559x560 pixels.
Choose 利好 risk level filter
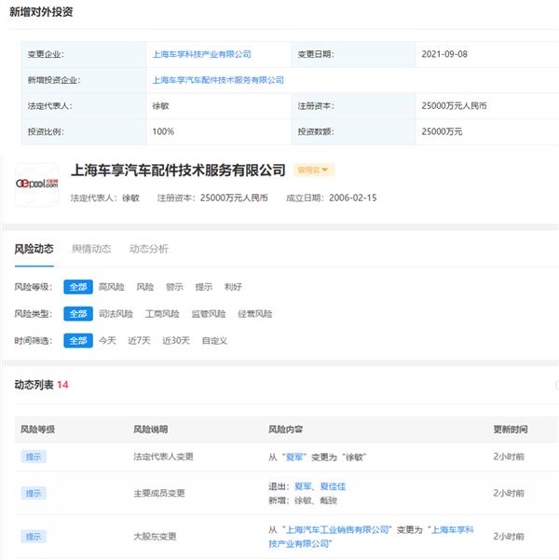point(233,287)
